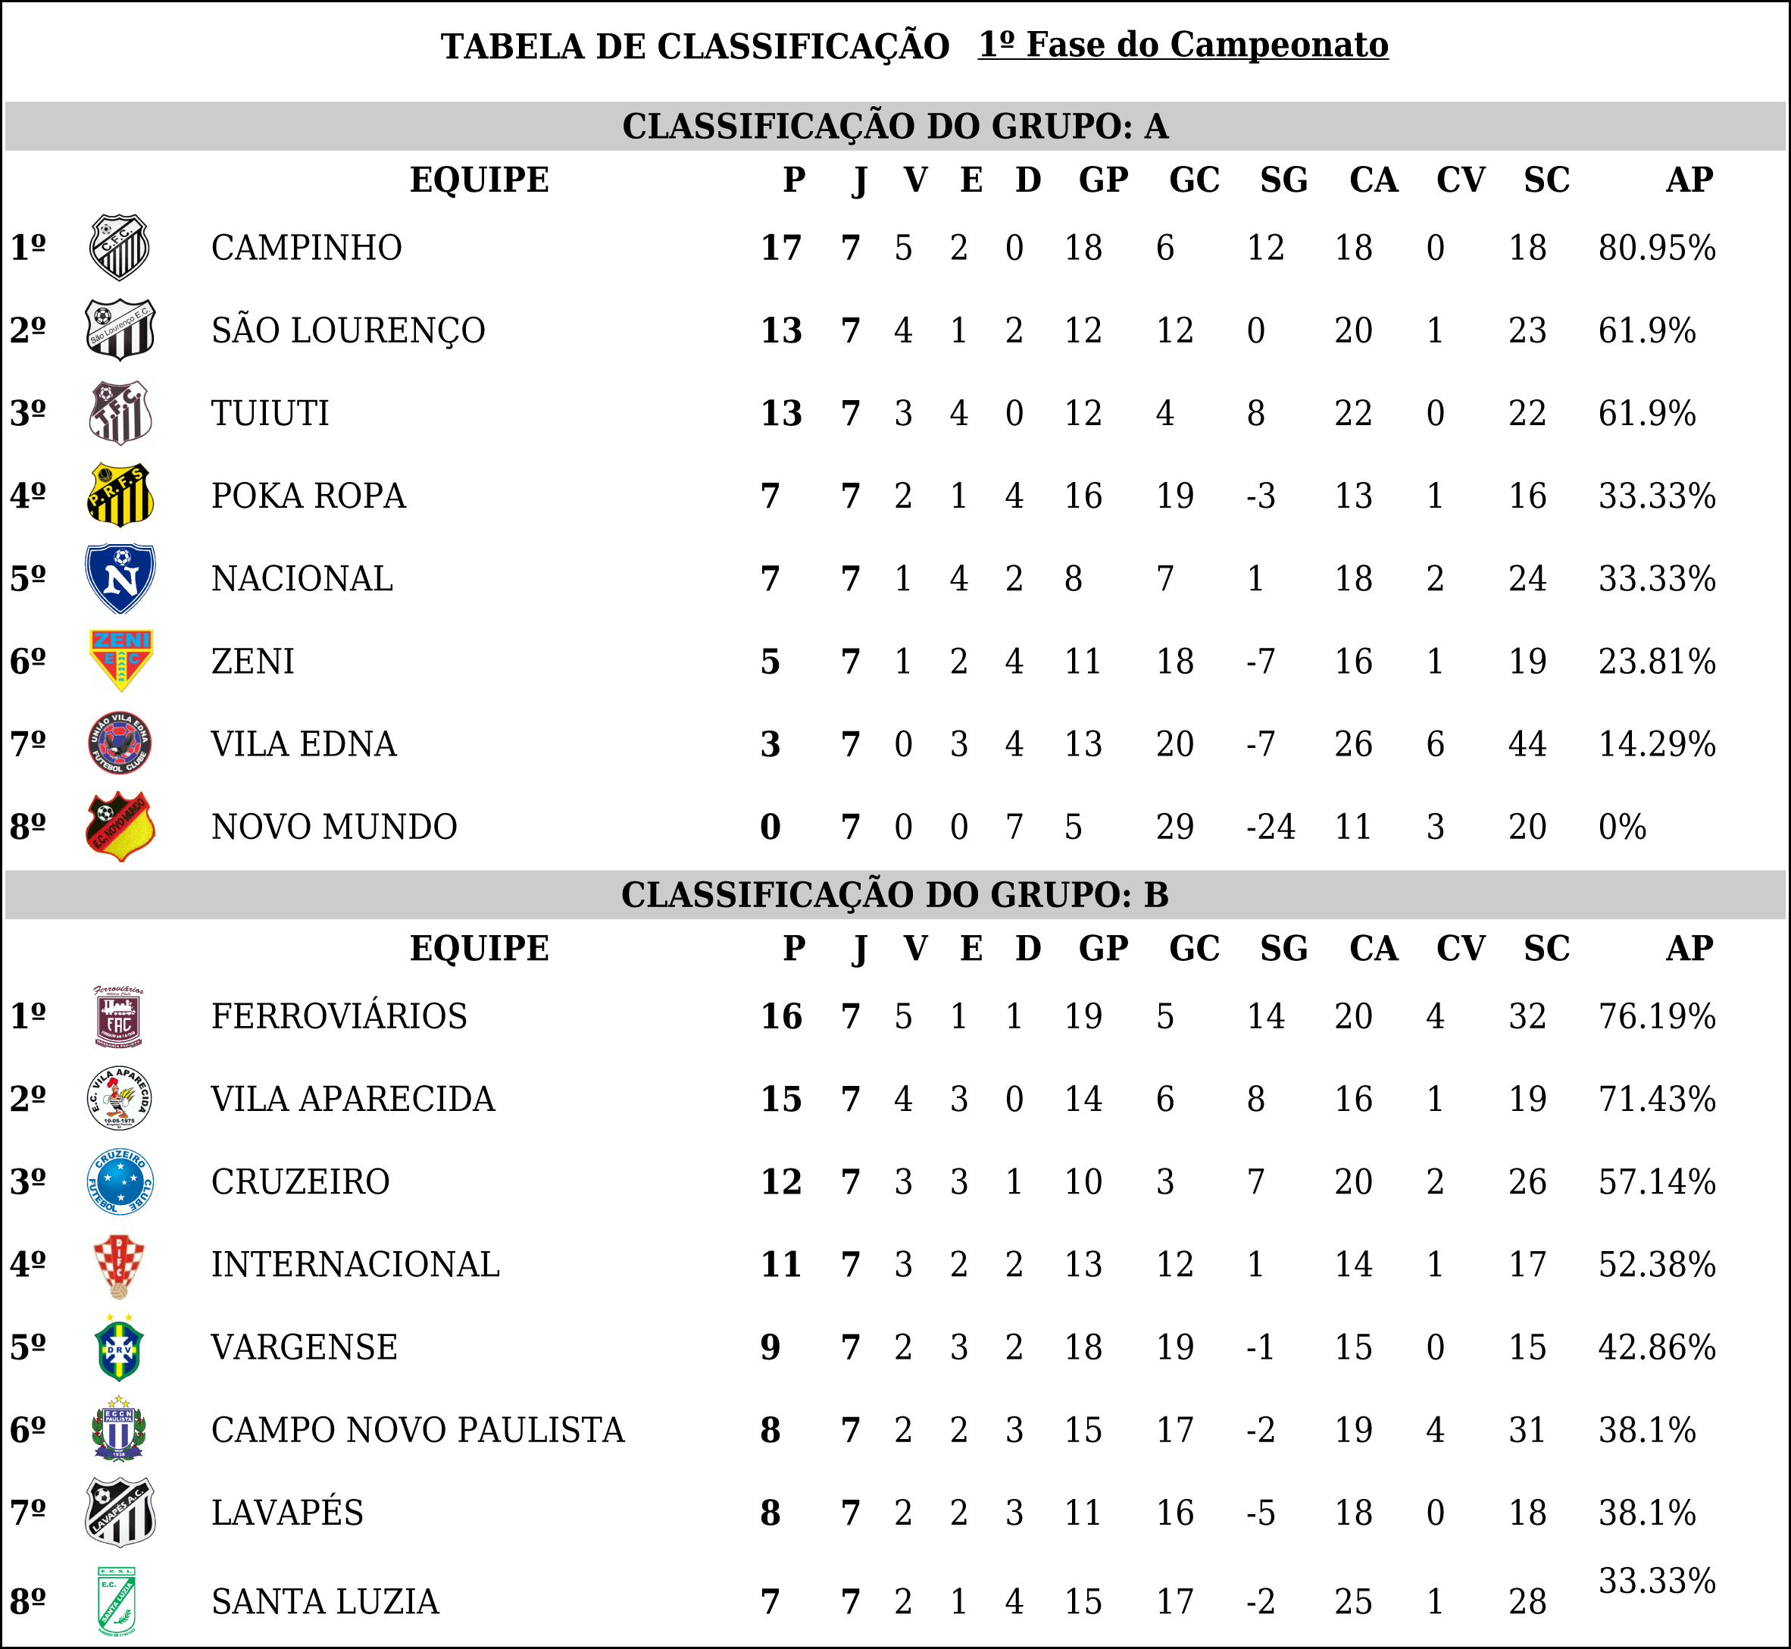This screenshot has width=1791, height=1649.
Task: Click the VILA APARECIDA team name
Action: (353, 1100)
